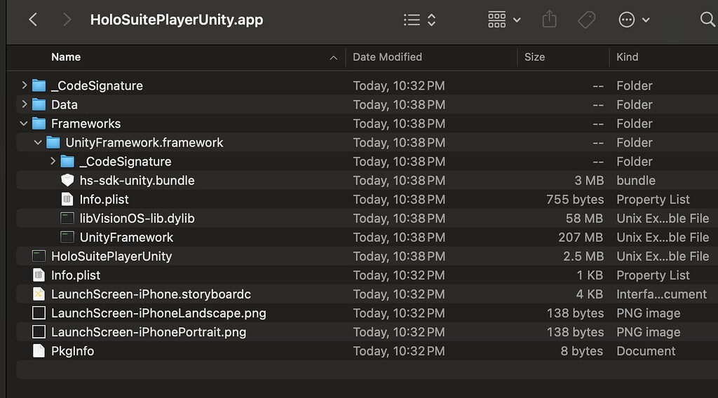Viewport: 718px width, 398px height.
Task: Select the hs-sdk-unity.bundle shield icon
Action: click(67, 180)
